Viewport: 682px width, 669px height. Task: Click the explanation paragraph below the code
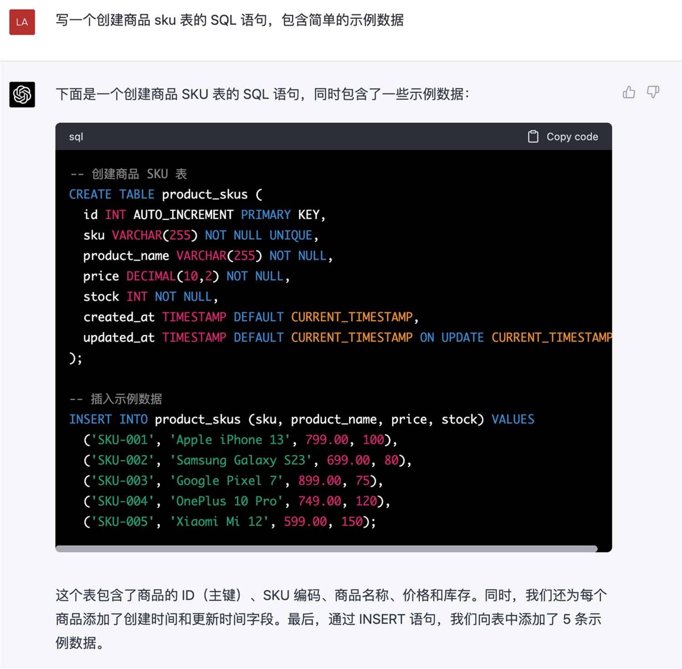[331, 619]
